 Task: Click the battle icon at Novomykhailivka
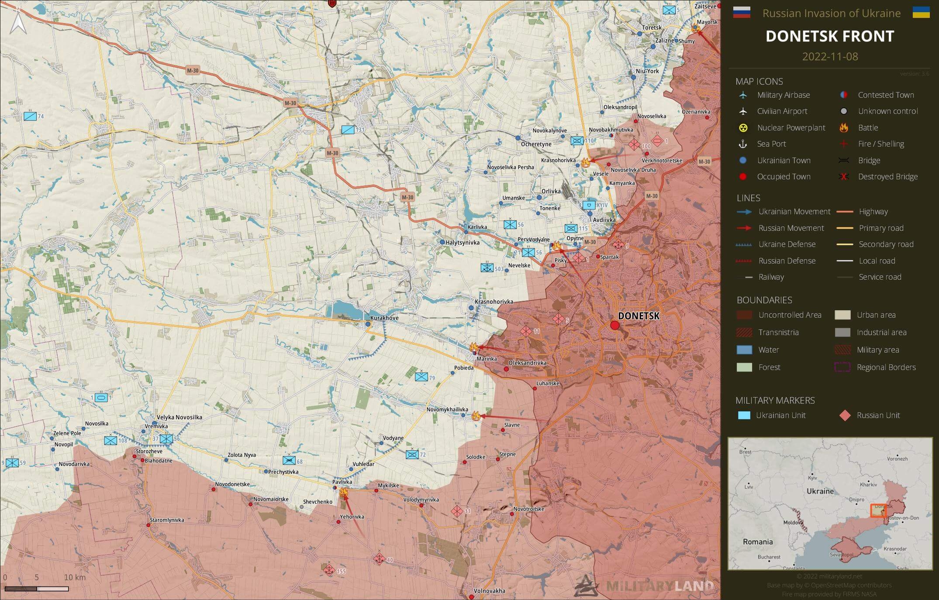point(476,416)
